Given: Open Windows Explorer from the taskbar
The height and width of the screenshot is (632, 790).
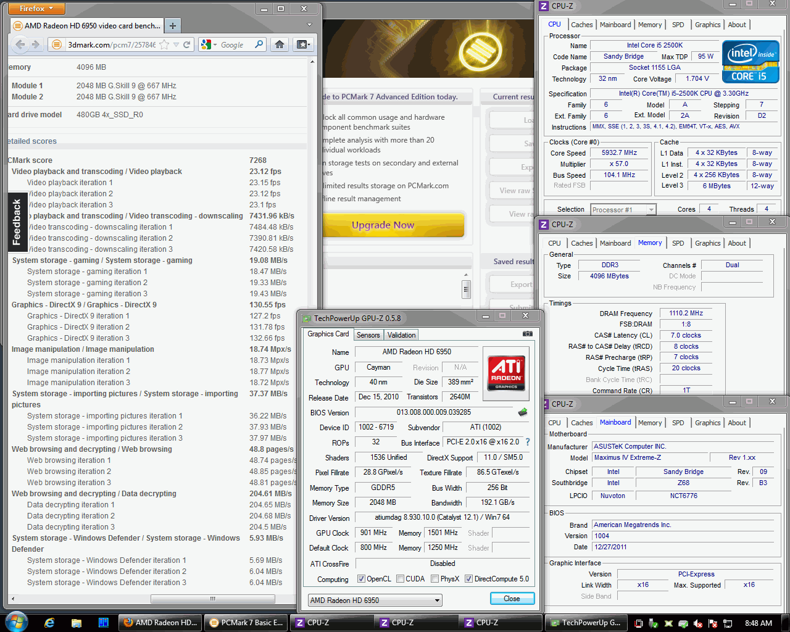Looking at the screenshot, I should (77, 623).
